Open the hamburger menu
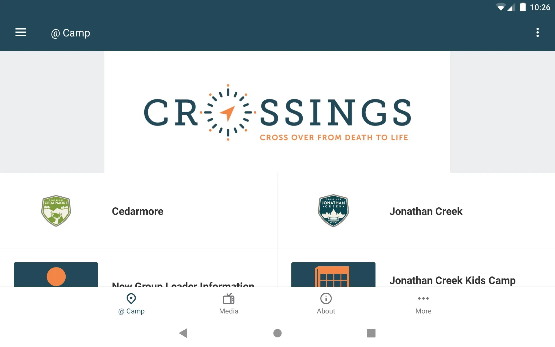Screen dimensions: 555x347 21,33
